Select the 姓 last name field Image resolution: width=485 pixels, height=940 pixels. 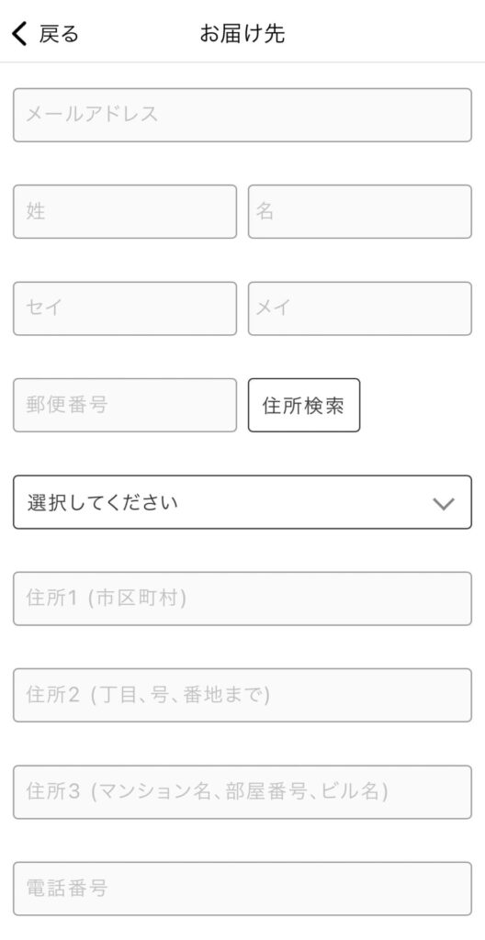[x=125, y=212]
